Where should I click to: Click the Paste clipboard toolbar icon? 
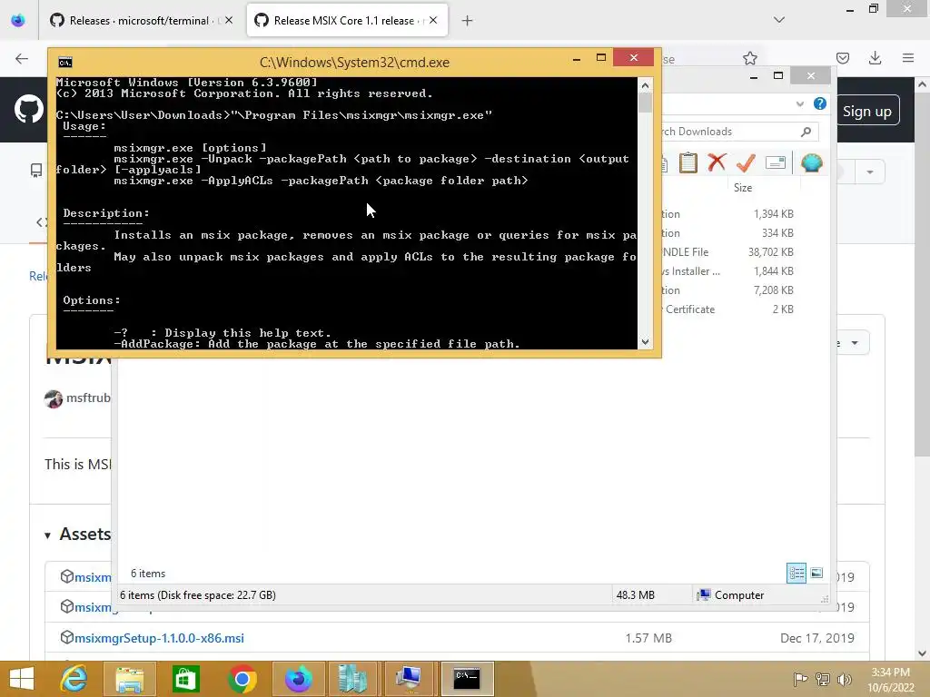[x=688, y=162]
